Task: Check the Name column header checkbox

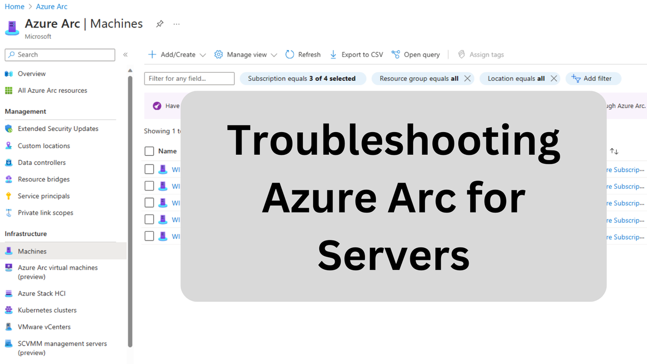Action: (x=149, y=151)
